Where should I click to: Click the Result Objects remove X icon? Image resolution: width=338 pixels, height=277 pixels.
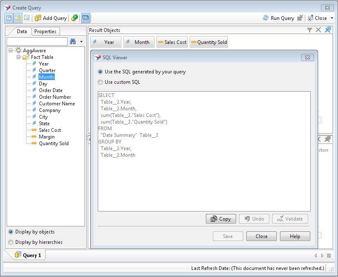pyautogui.click(x=319, y=30)
